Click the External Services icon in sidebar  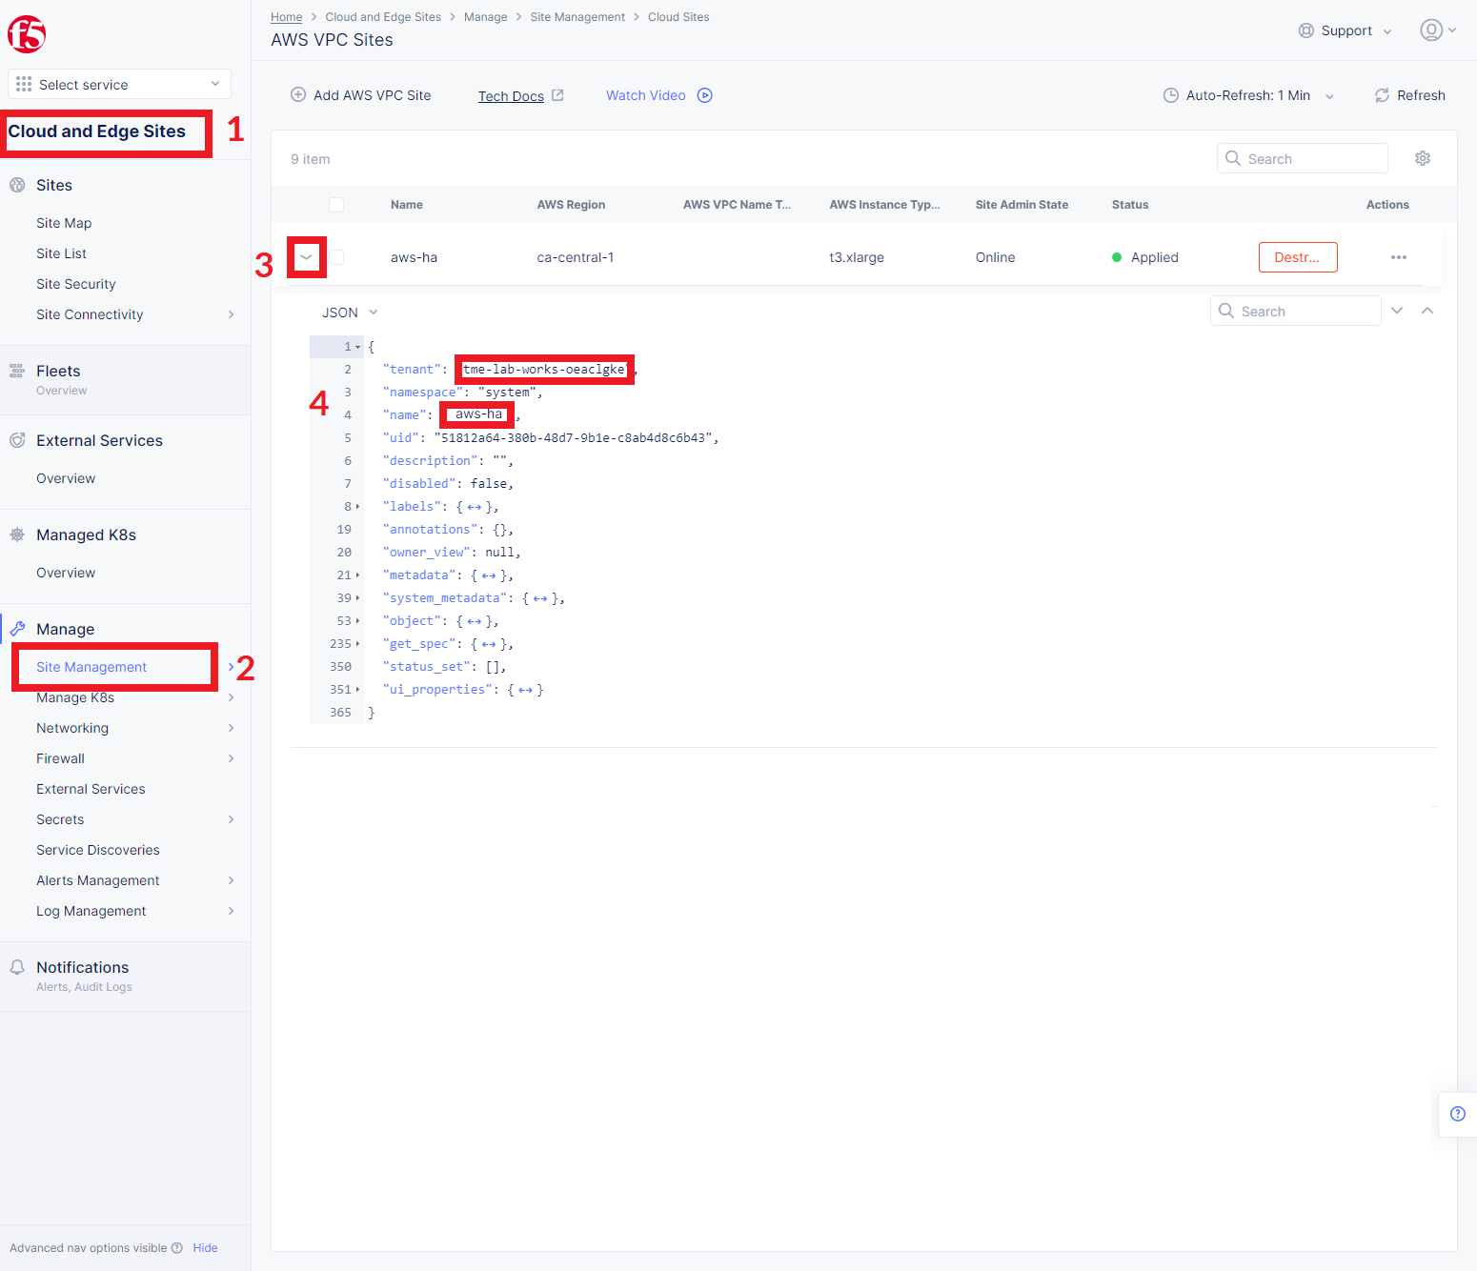(17, 440)
